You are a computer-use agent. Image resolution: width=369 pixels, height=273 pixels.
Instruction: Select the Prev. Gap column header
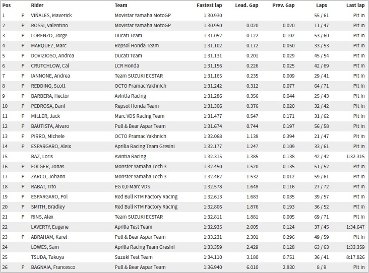click(283, 5)
